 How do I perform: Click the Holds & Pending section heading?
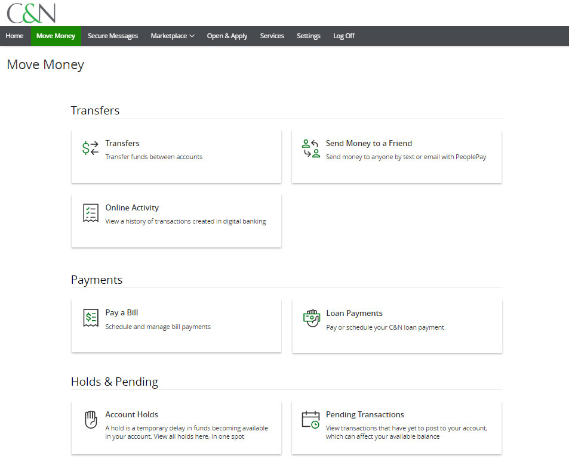point(114,382)
